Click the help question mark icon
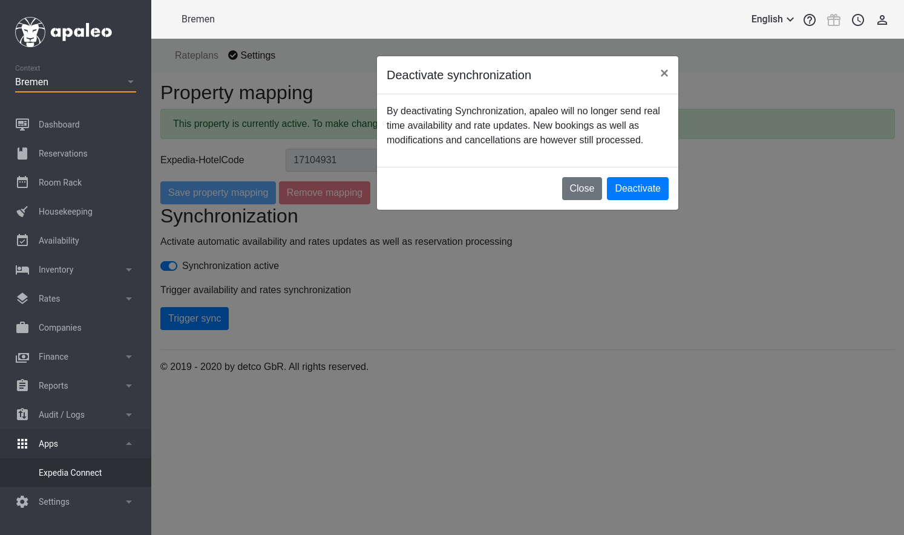The height and width of the screenshot is (535, 904). click(810, 20)
